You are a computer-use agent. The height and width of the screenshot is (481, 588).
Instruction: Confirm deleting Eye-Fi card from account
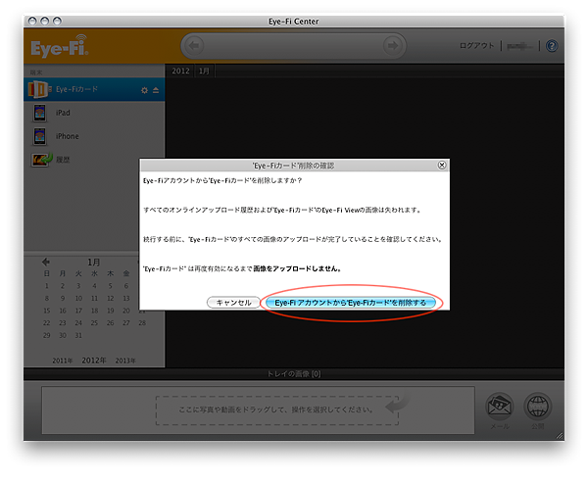350,303
